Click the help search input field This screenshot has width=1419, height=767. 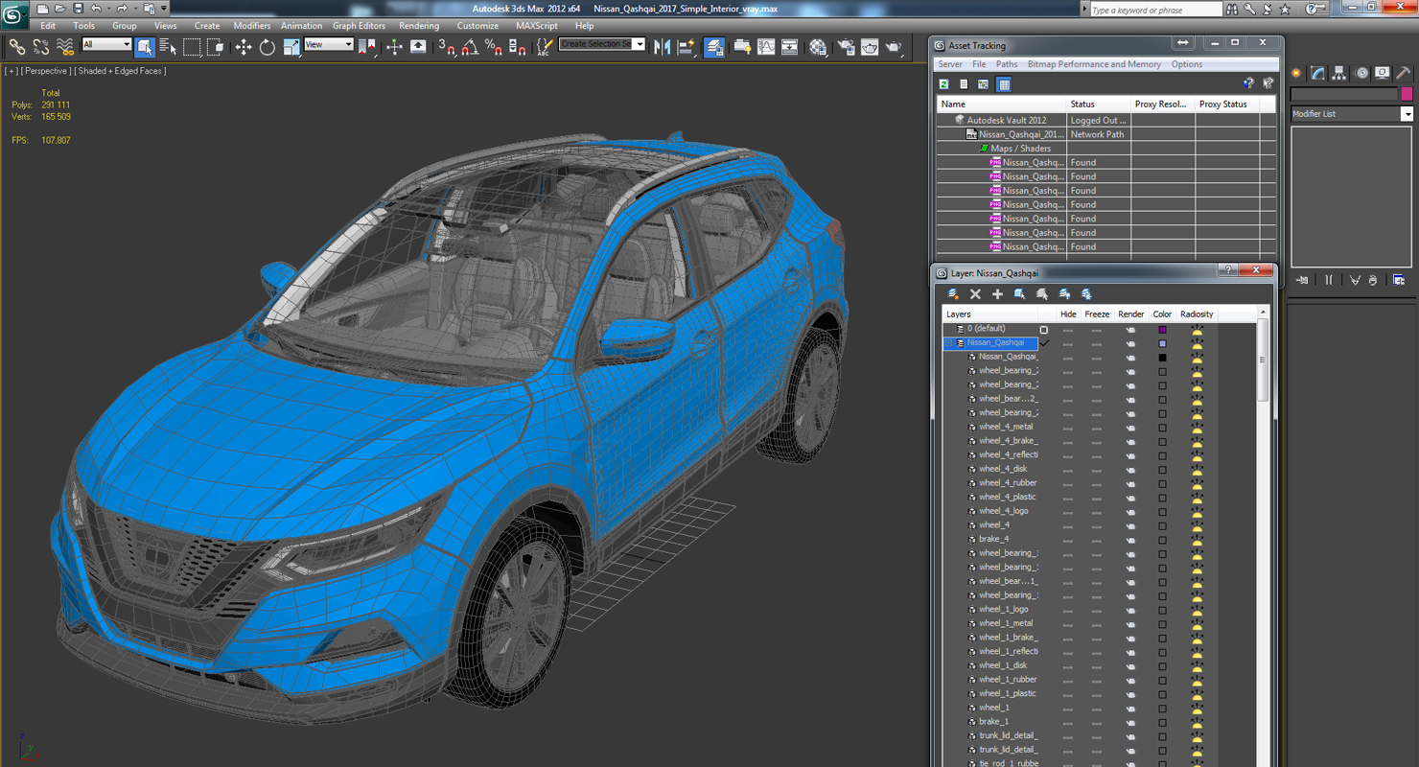coord(1155,10)
